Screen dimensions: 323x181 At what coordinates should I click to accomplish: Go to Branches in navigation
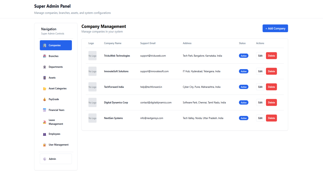click(56, 56)
